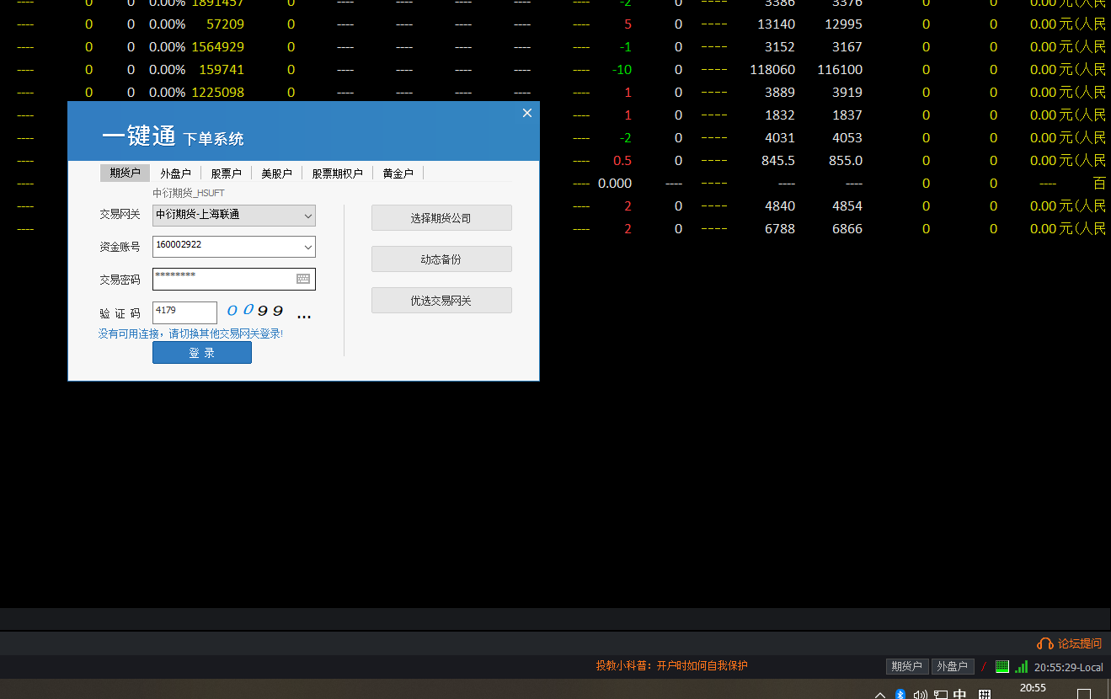The width and height of the screenshot is (1111, 699).
Task: Click the Bluetooth icon in system tray
Action: coord(900,694)
